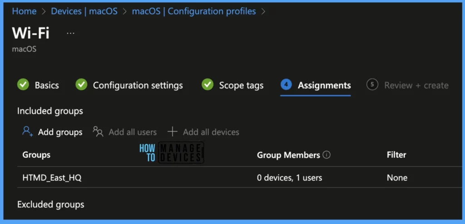This screenshot has width=465, height=224.
Task: Click step 4 circle icon for Assignments
Action: [286, 85]
